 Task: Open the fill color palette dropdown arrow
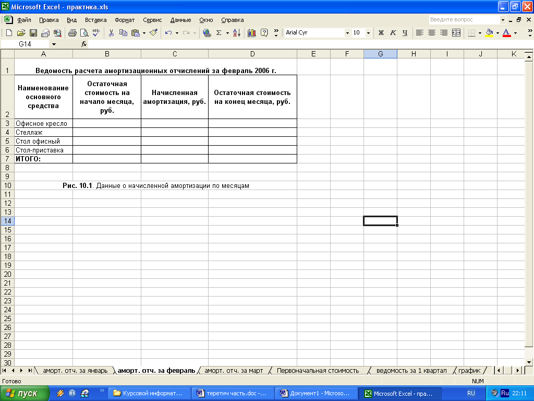click(x=497, y=33)
